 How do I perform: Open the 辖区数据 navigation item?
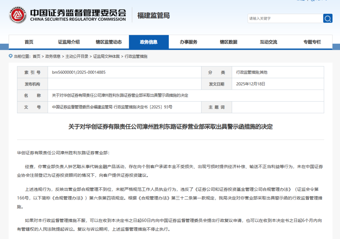point(228,42)
